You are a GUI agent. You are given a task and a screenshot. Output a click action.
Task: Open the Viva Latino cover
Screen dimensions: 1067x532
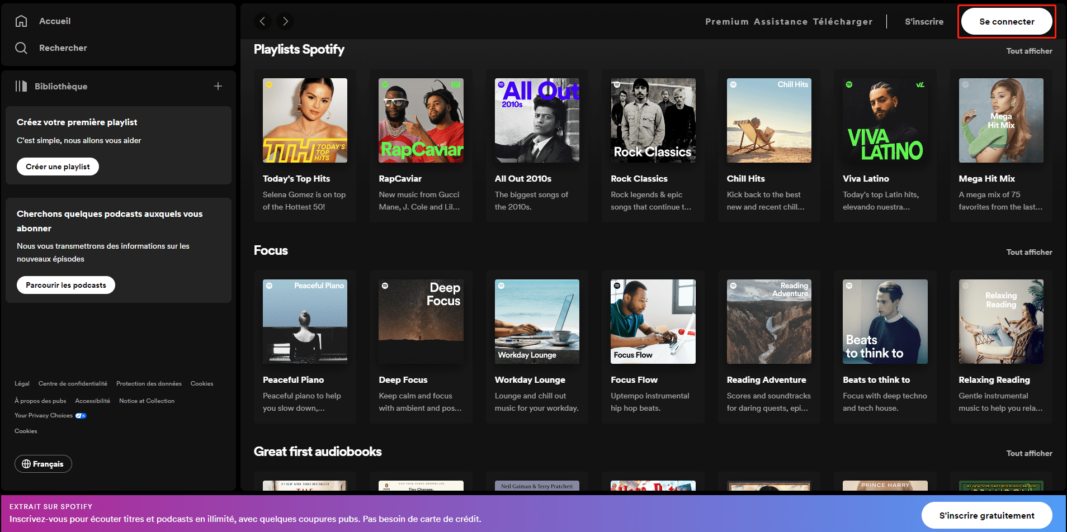coord(885,120)
